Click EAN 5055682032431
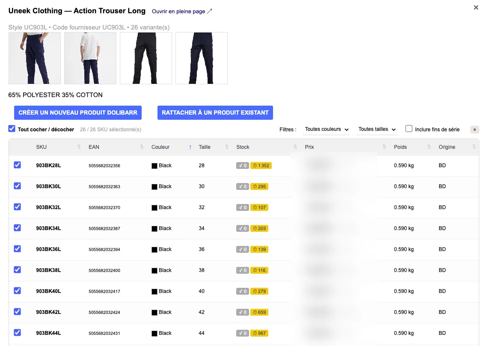Screen dimensions: 484x346 coord(104,333)
